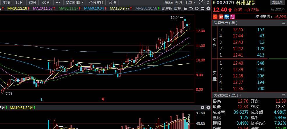
Task: Click the fullscreen expand icon
Action: click(x=201, y=2)
